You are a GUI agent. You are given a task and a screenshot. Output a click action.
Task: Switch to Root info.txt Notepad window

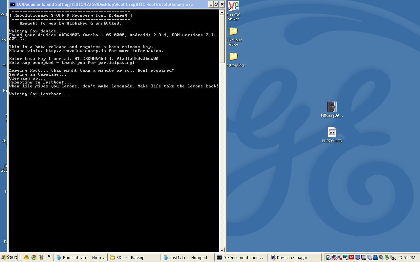[x=81, y=257]
